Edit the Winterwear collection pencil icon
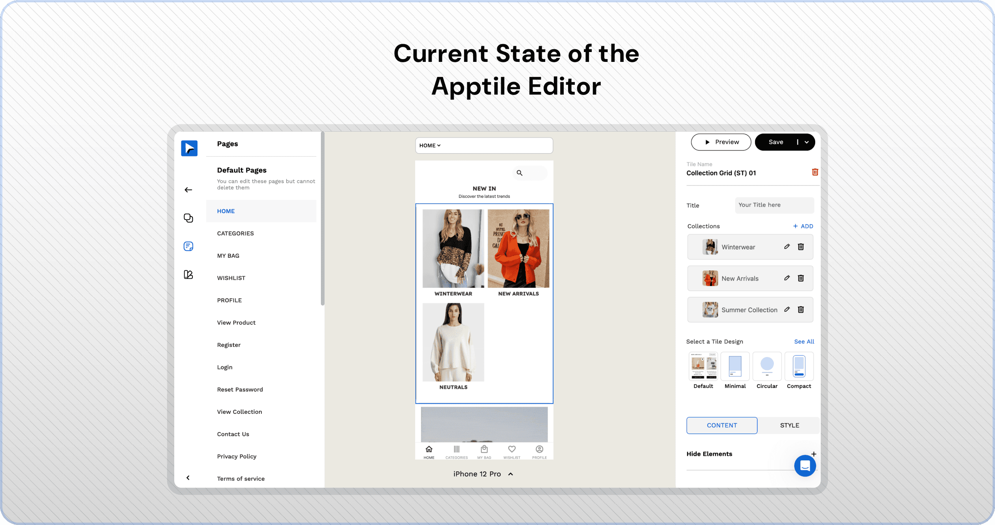995x525 pixels. click(x=787, y=247)
